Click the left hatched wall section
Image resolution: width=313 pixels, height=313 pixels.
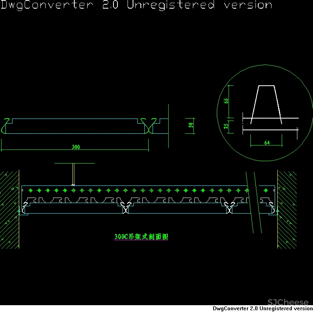(x=9, y=209)
